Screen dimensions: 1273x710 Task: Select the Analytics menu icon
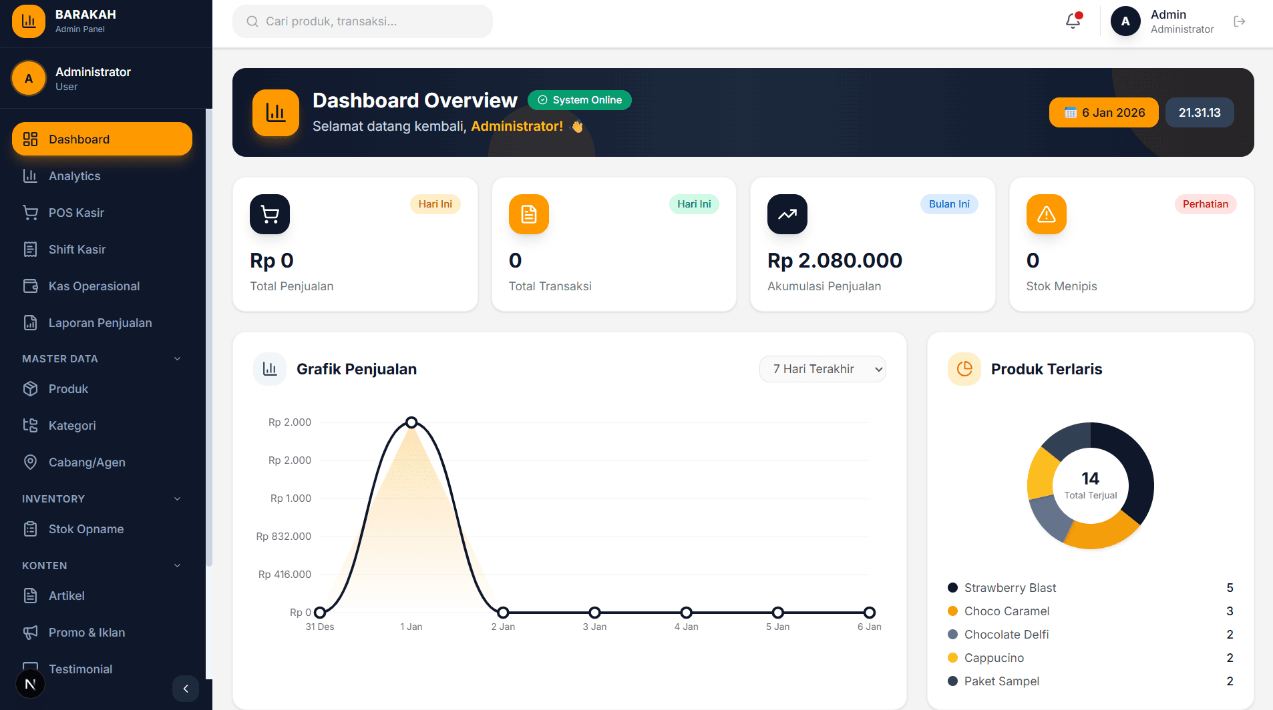pos(31,175)
